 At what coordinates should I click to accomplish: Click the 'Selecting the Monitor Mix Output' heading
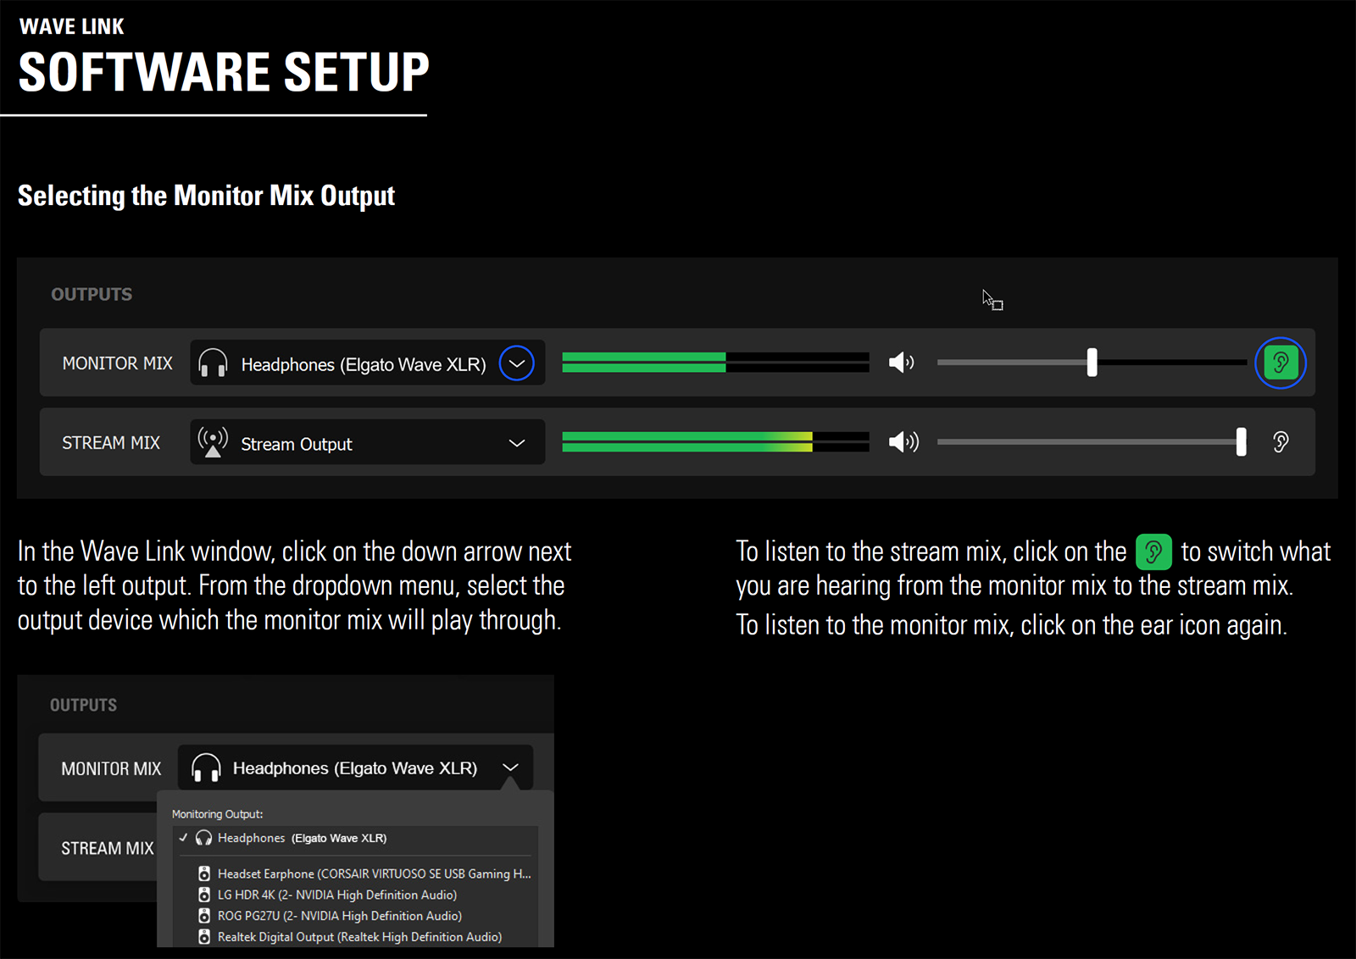click(207, 197)
